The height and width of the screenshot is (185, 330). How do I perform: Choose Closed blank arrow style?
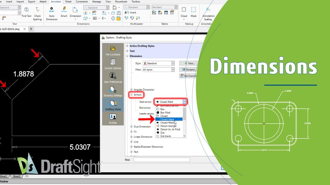point(169,119)
